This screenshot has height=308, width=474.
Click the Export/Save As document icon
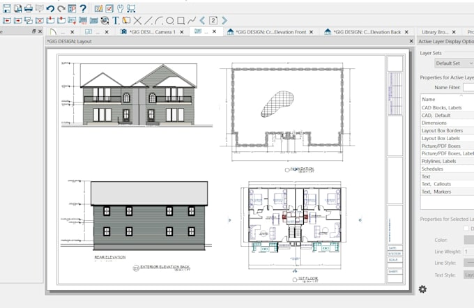(x=18, y=8)
